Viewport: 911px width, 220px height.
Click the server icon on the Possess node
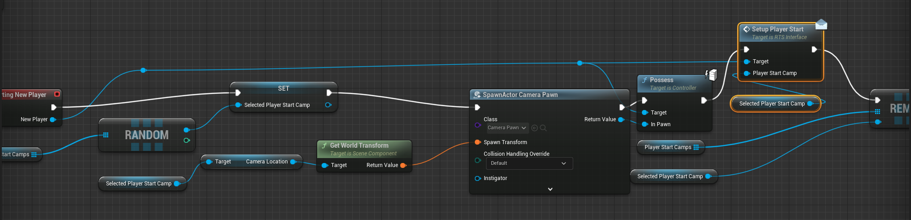pos(711,75)
